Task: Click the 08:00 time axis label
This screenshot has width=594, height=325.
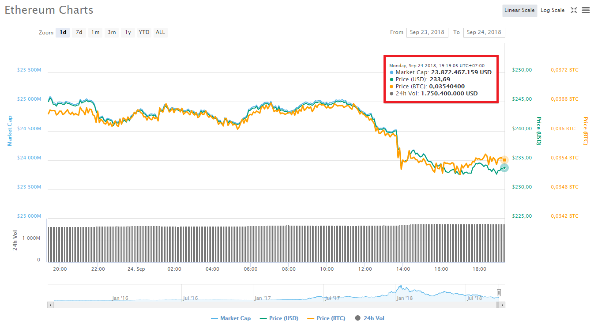Action: 289,269
